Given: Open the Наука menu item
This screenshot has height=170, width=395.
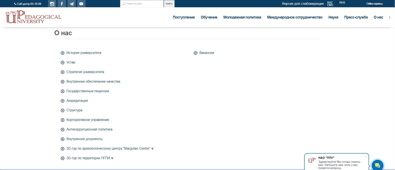Looking at the screenshot, I should 333,17.
